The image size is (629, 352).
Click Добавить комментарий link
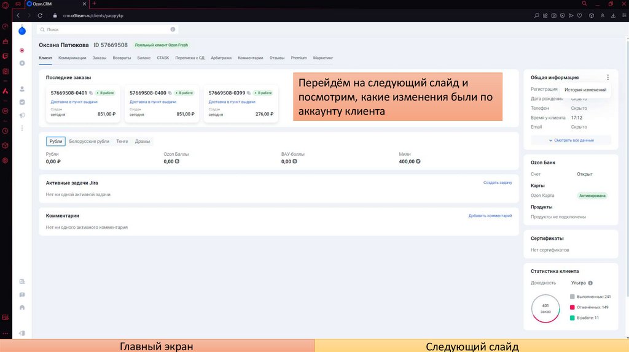click(x=490, y=216)
